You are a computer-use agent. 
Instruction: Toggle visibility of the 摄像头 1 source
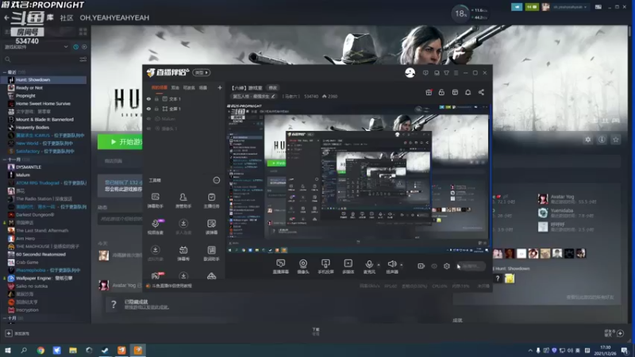[148, 129]
